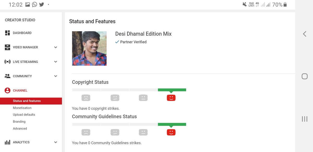Select Status and features menu item
This screenshot has width=313, height=152.
(31, 101)
